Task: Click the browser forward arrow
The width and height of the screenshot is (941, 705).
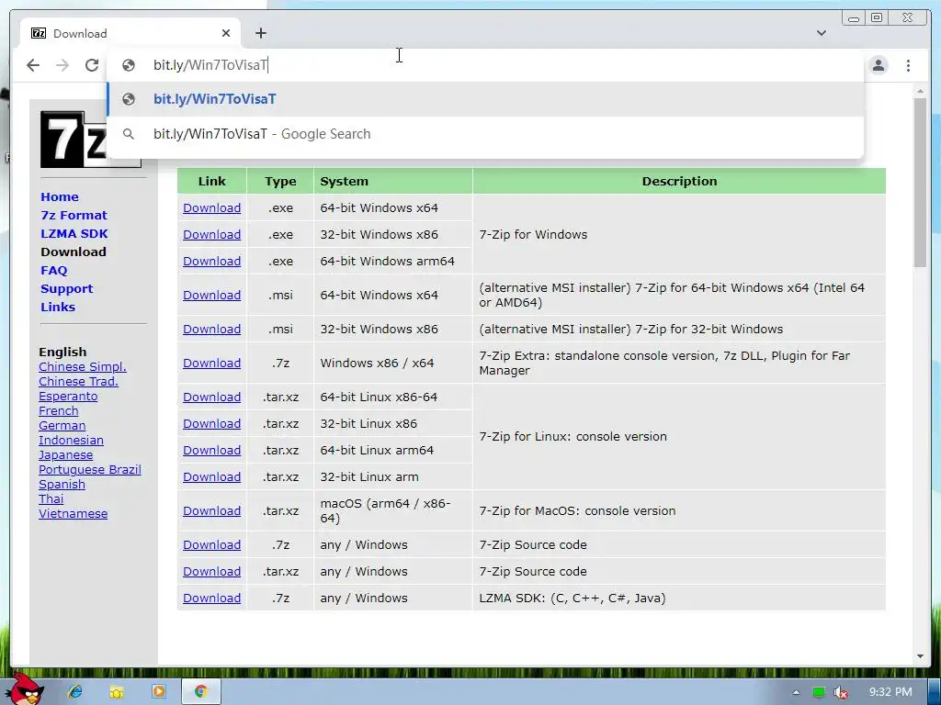Action: 62,65
